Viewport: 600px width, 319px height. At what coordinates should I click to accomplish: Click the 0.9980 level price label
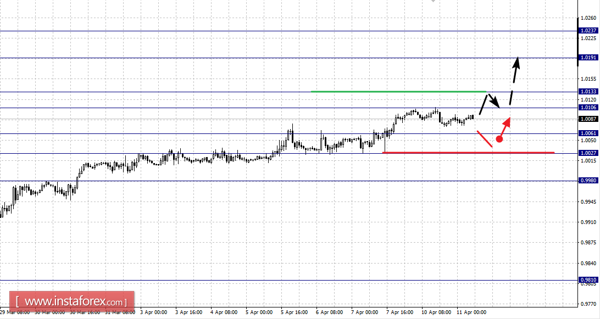click(x=588, y=181)
